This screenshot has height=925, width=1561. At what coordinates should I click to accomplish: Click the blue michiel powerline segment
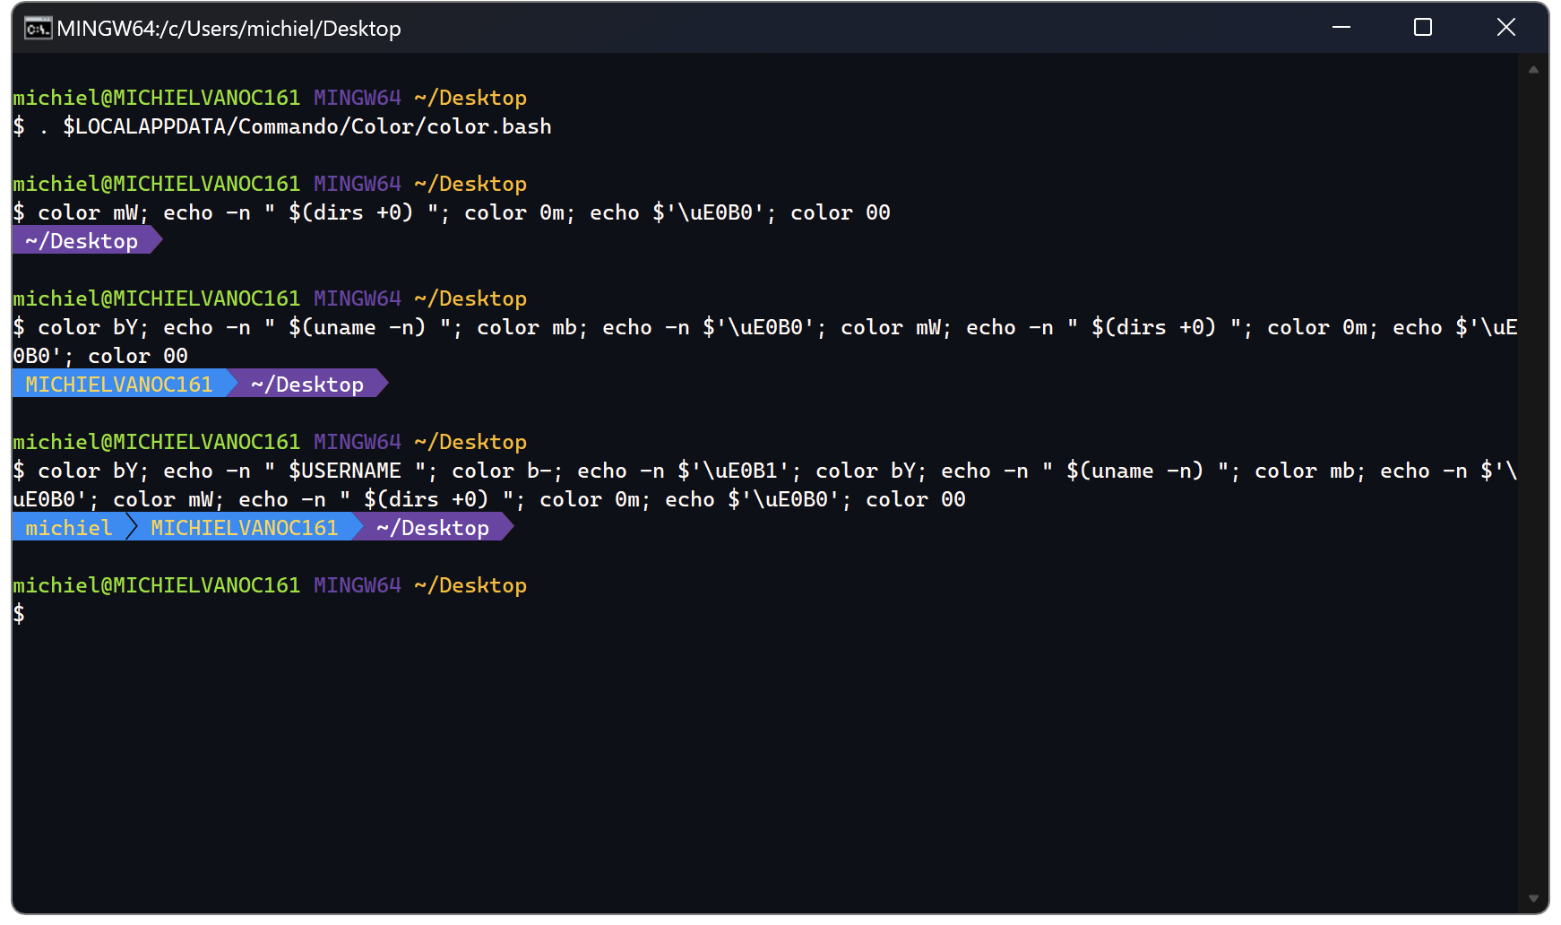tap(67, 527)
